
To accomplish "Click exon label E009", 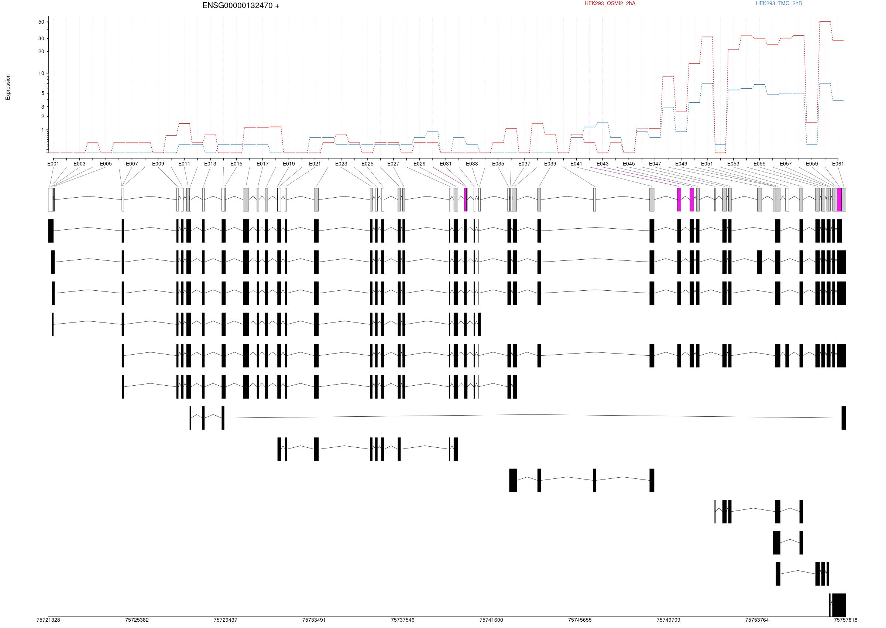I will [158, 164].
